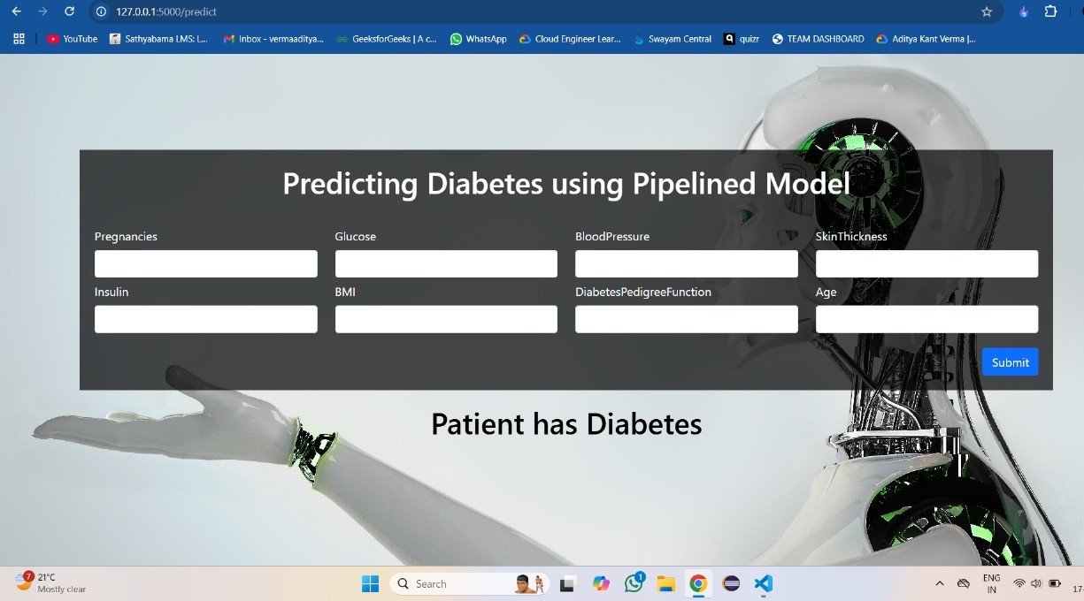Open WhatsApp from the taskbar
The height and width of the screenshot is (601, 1084).
pos(634,583)
